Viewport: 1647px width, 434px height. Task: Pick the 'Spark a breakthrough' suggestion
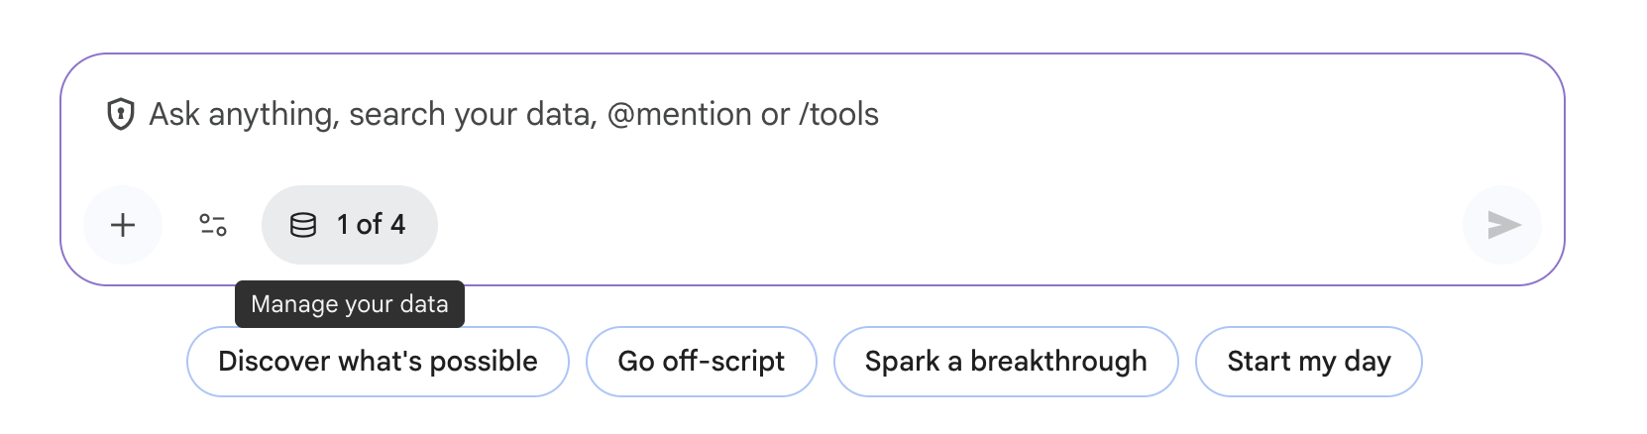click(x=1005, y=362)
